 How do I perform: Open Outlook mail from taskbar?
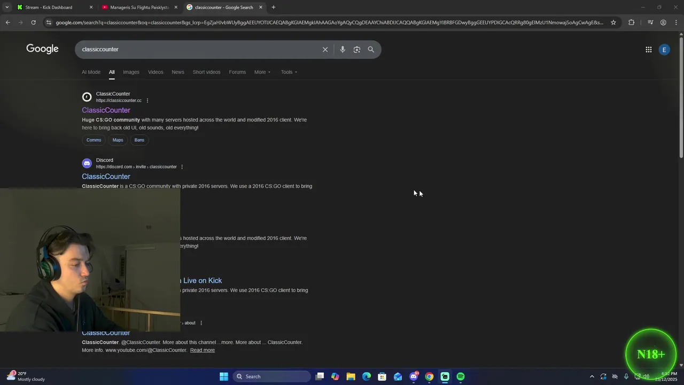pos(398,376)
